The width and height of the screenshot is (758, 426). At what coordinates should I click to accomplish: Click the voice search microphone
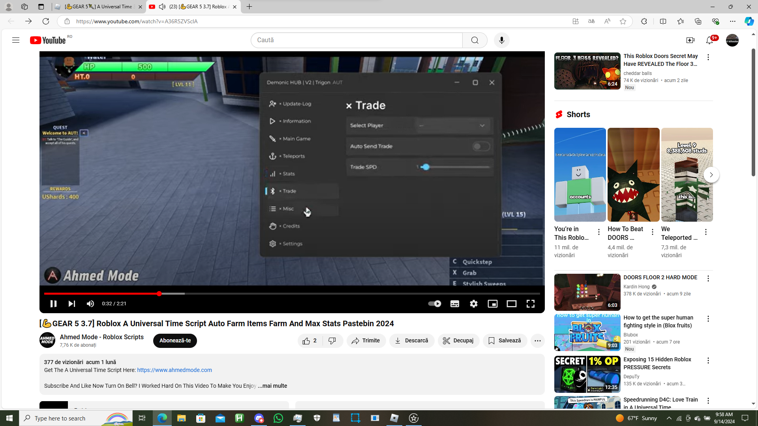pyautogui.click(x=501, y=40)
